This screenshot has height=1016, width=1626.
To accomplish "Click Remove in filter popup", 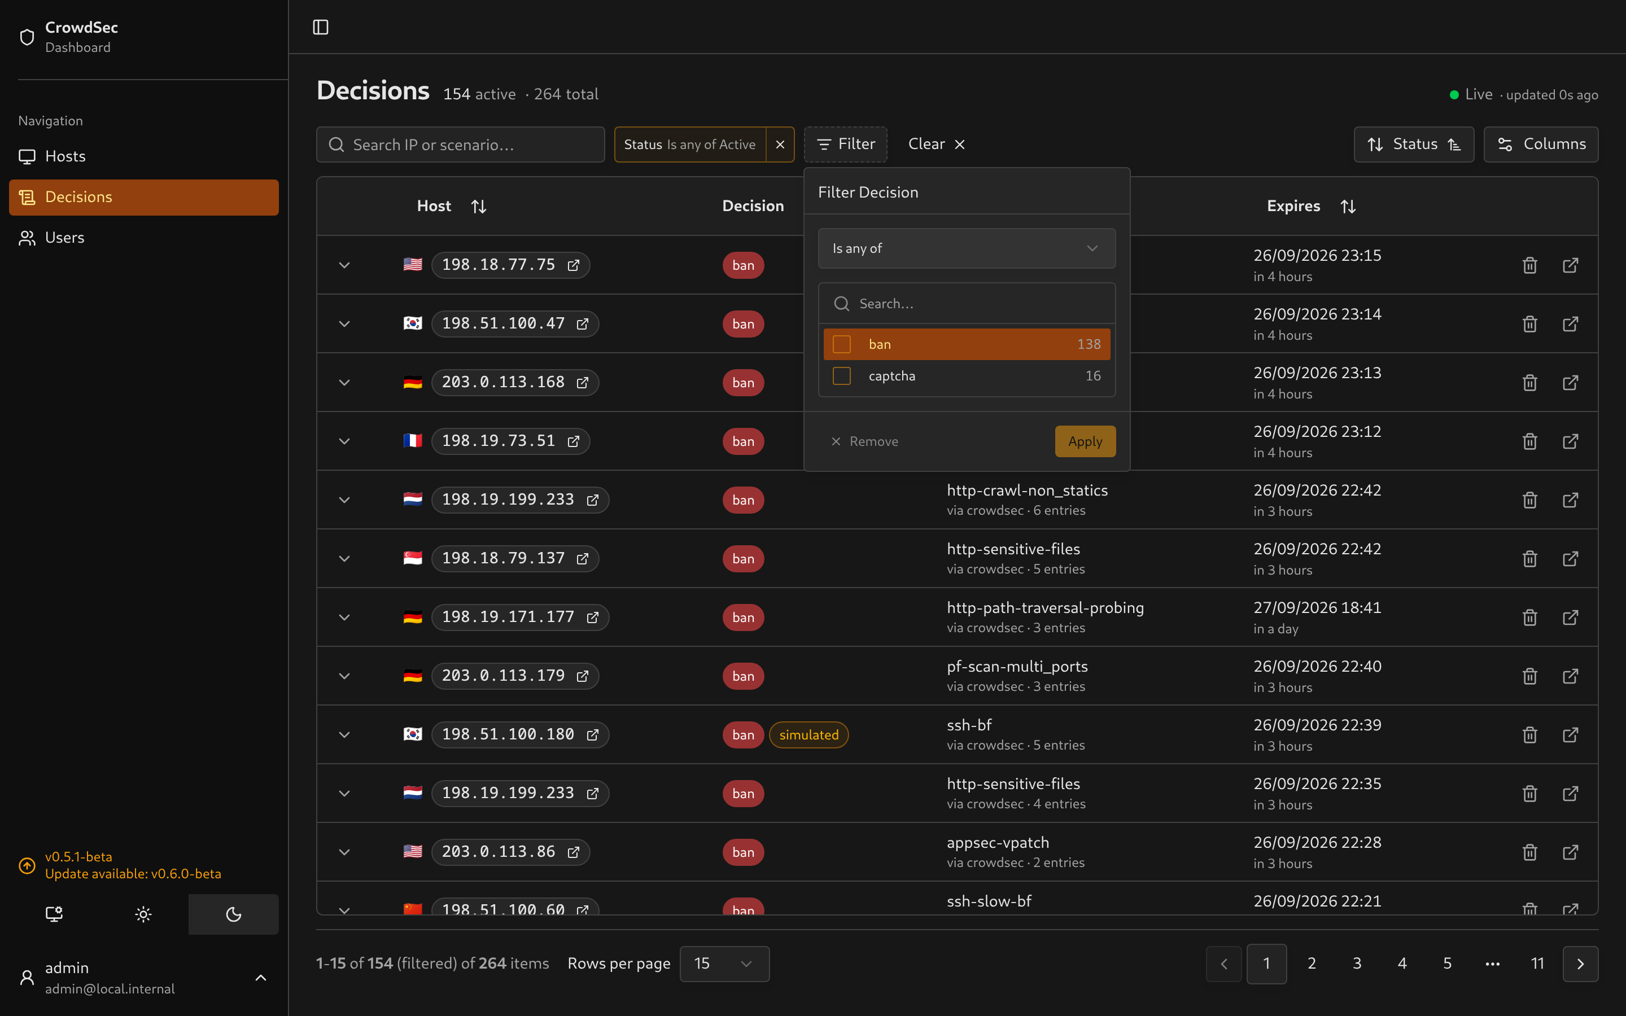I will pyautogui.click(x=865, y=441).
